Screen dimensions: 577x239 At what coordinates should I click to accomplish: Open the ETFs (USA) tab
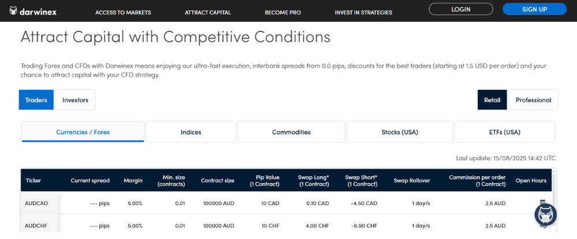pos(504,132)
